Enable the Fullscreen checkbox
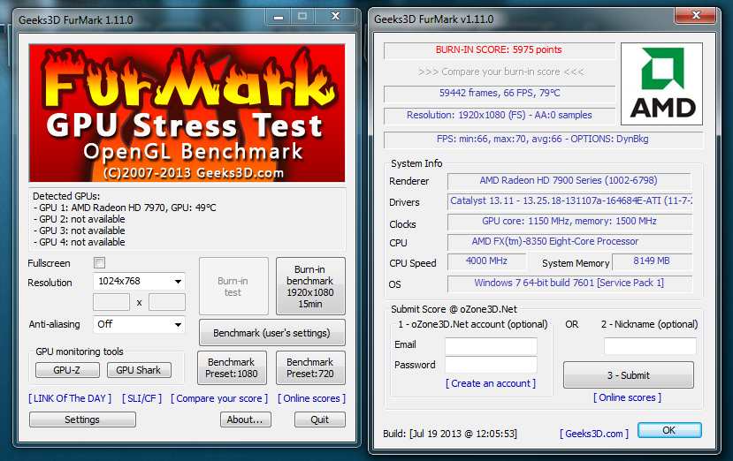This screenshot has width=733, height=461. 99,262
